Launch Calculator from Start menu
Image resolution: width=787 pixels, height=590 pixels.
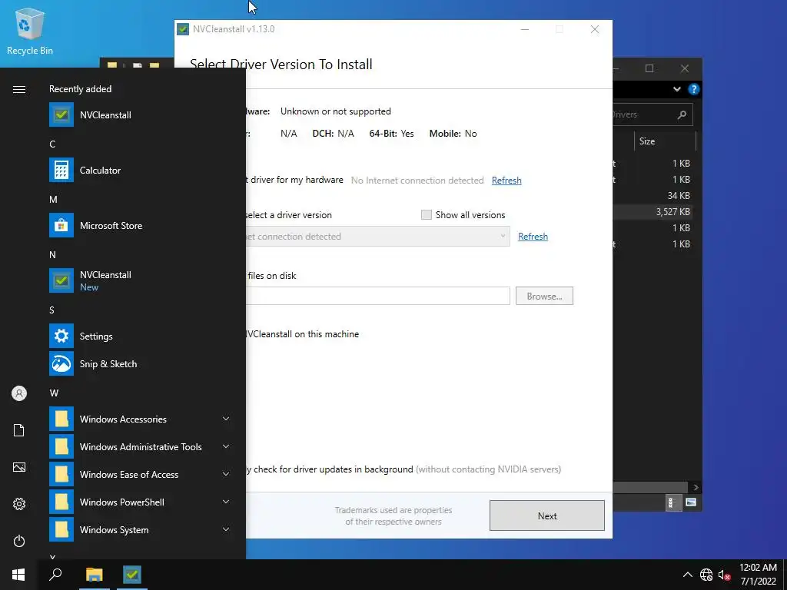coord(140,170)
